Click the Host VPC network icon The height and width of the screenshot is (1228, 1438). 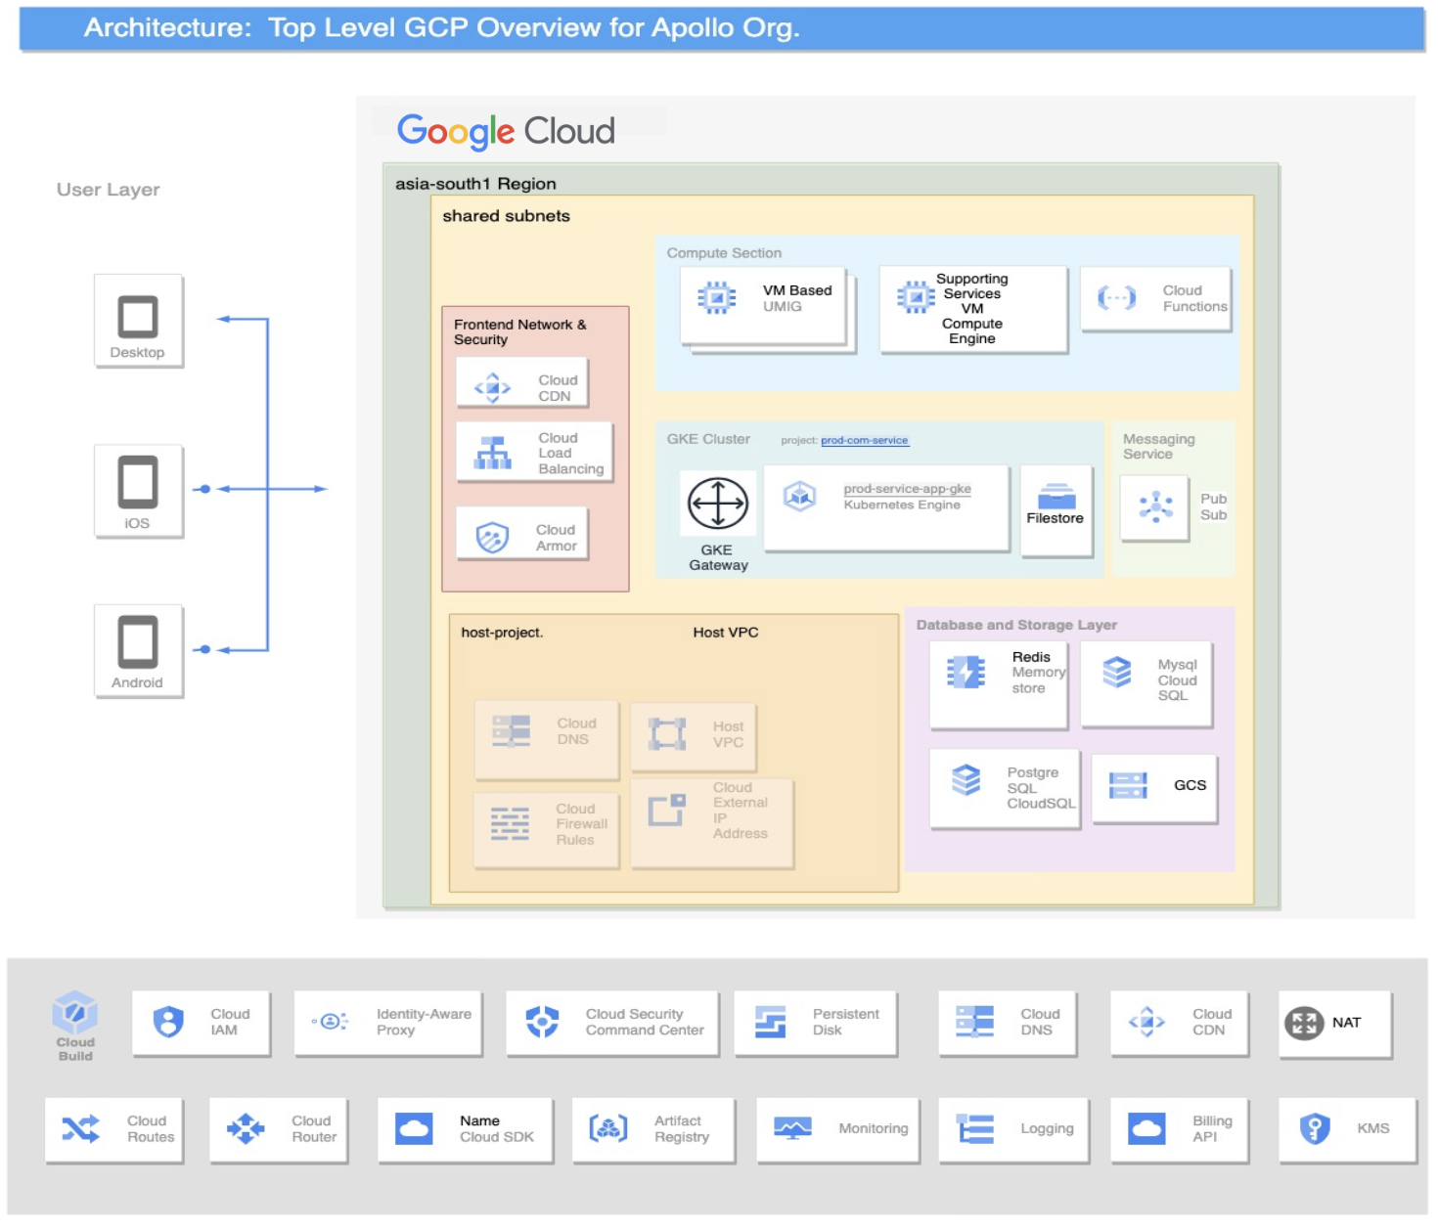pyautogui.click(x=667, y=734)
